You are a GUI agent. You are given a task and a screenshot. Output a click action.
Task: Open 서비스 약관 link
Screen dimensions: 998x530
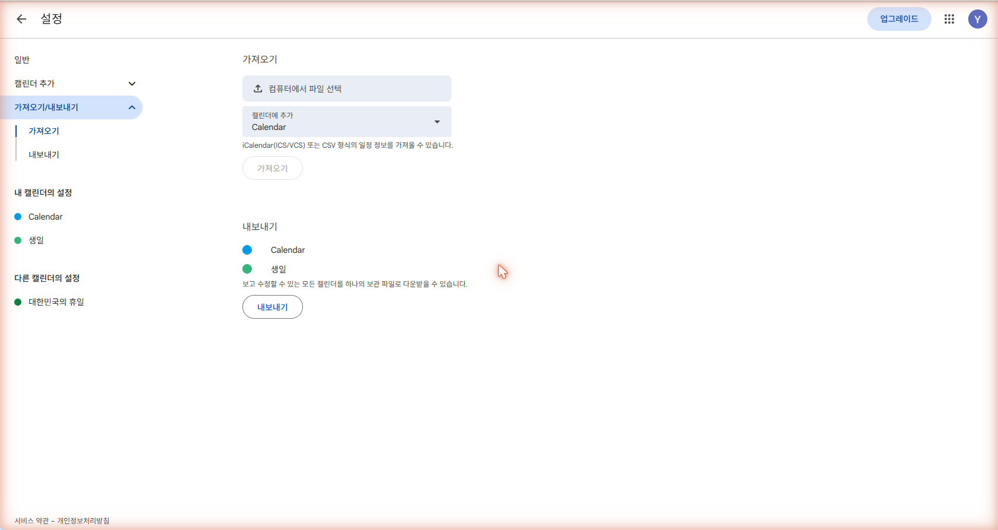coord(31,521)
